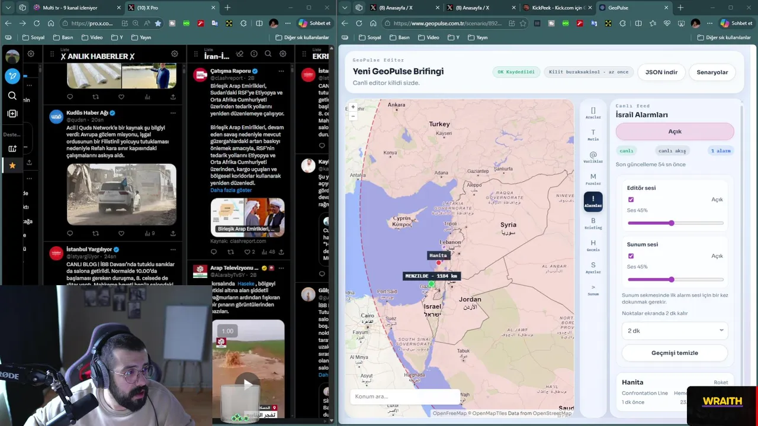Switch to Multi tv - 9 kanal izleniyor tab
Screen dimensions: 758x426
(77, 8)
